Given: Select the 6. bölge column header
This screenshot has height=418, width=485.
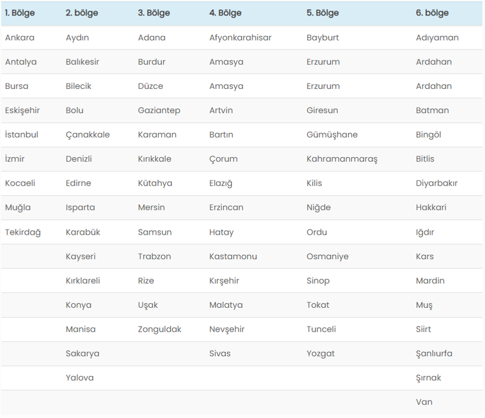Looking at the screenshot, I should pos(432,13).
